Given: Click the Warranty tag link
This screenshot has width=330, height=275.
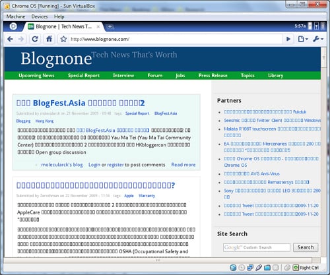Looking at the screenshot, I should coord(147,196).
